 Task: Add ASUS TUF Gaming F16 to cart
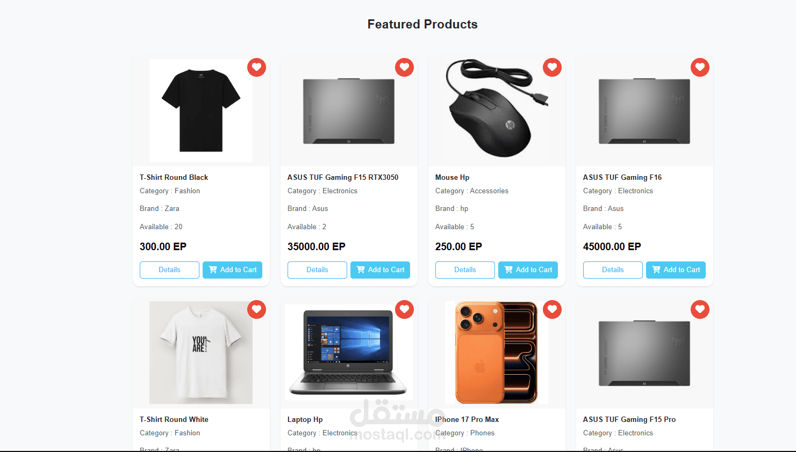point(676,270)
